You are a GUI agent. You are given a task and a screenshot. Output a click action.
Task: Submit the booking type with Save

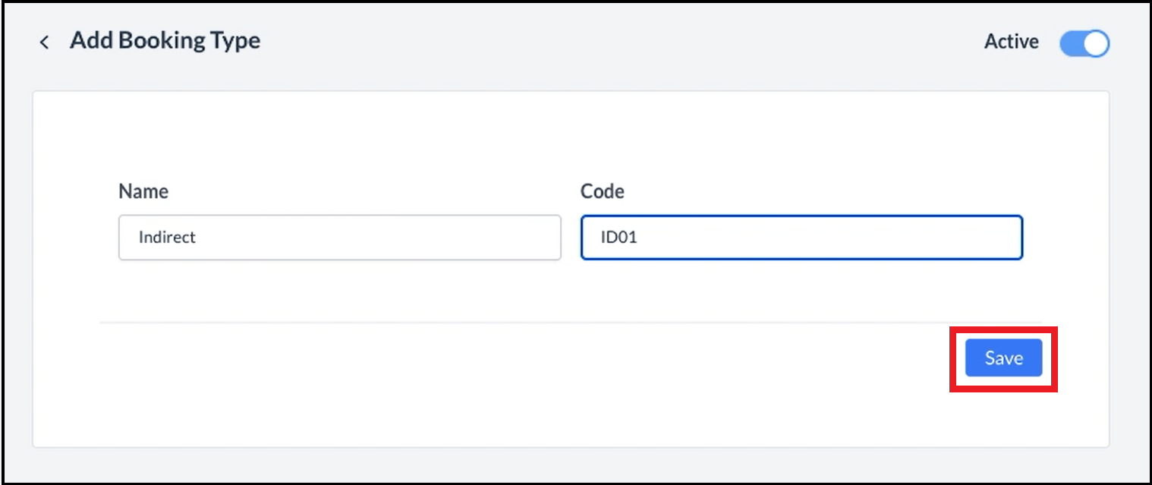click(1003, 358)
